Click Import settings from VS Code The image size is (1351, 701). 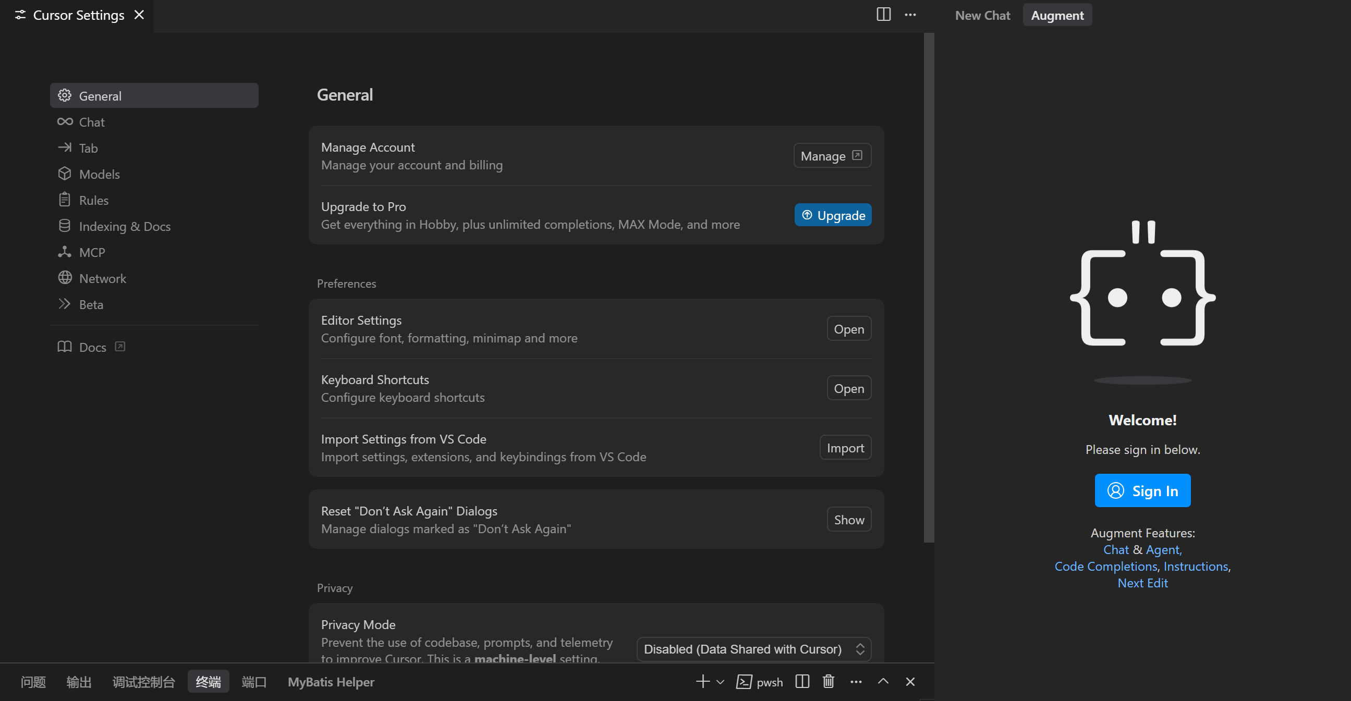[845, 447]
